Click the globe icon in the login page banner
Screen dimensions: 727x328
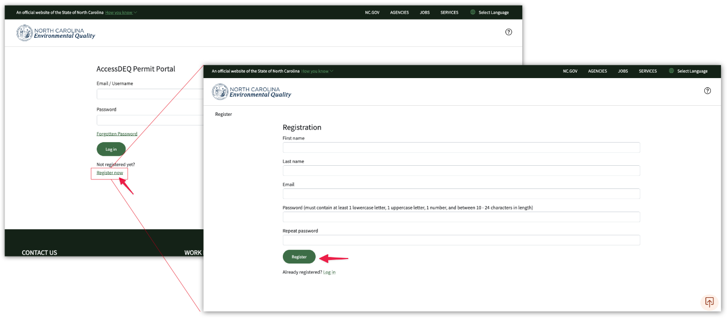tap(472, 12)
